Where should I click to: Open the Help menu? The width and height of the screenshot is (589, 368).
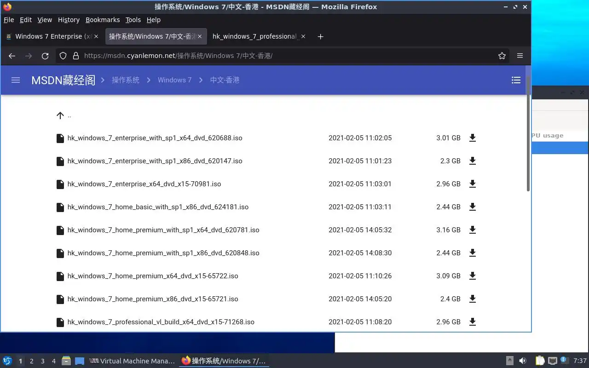pyautogui.click(x=154, y=20)
